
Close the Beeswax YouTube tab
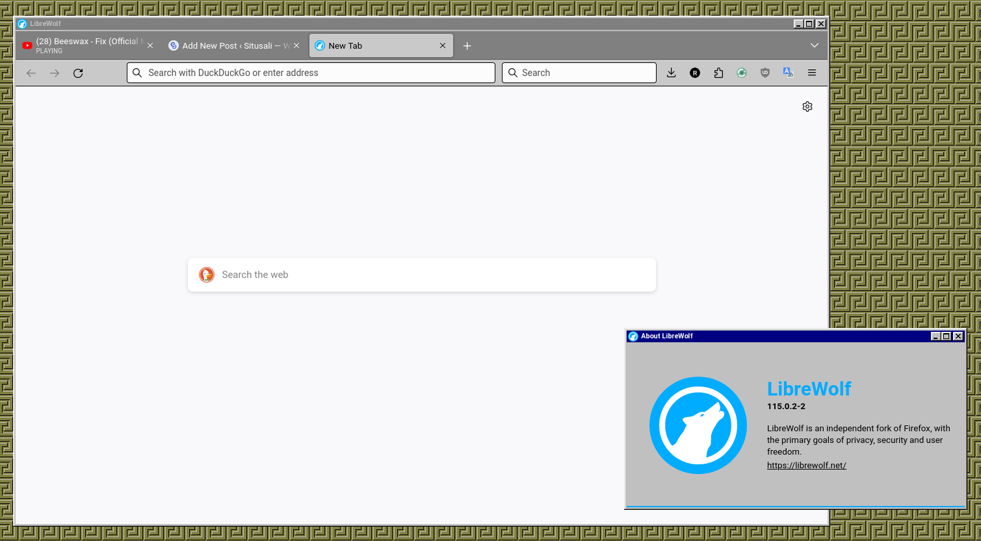150,45
